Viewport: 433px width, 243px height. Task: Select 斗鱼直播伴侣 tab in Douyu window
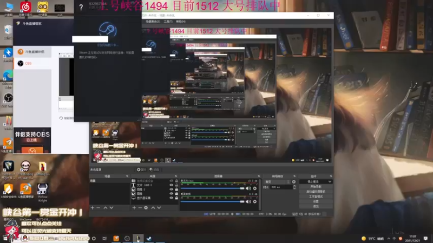[x=32, y=52]
